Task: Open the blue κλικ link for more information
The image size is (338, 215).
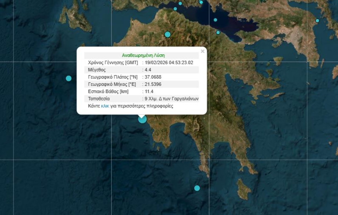Action: (105, 106)
